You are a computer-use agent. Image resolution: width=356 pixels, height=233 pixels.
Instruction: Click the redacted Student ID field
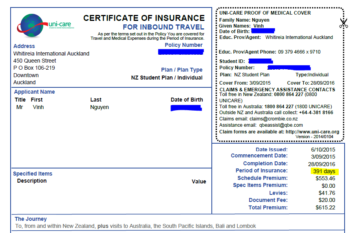click(x=261, y=61)
